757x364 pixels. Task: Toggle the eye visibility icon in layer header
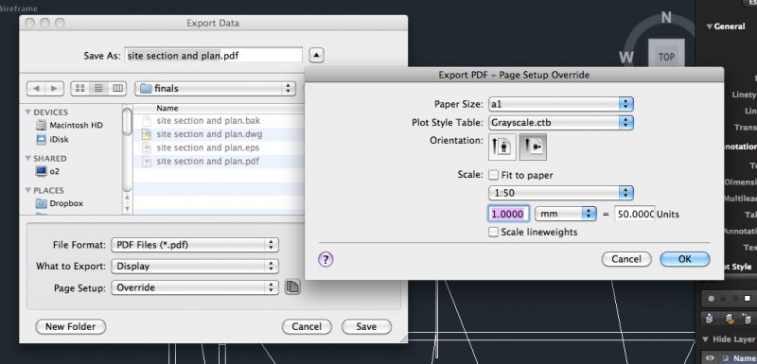click(711, 357)
